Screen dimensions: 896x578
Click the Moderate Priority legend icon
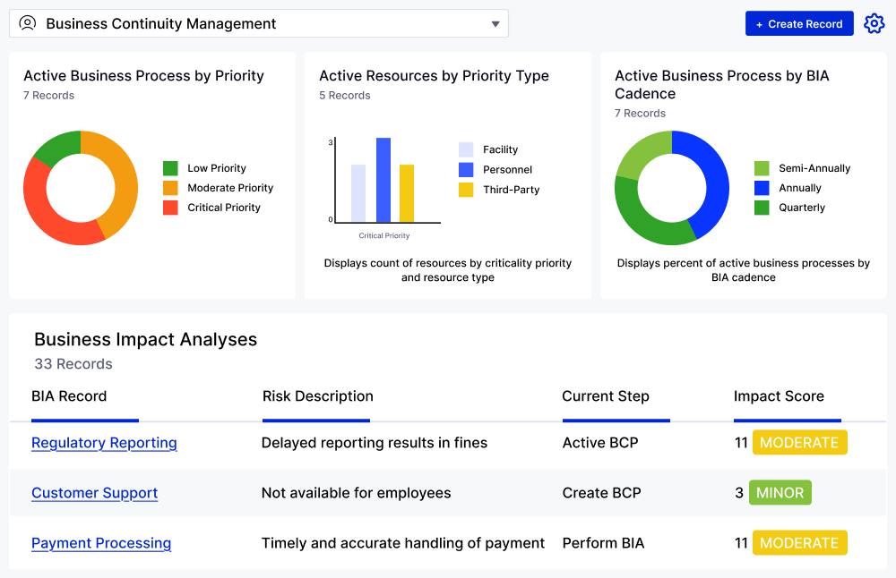click(x=172, y=187)
